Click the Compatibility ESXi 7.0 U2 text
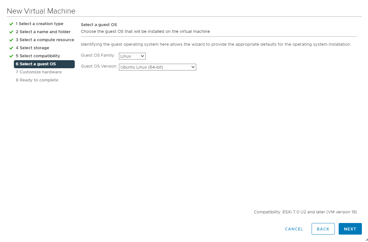 pos(305,212)
